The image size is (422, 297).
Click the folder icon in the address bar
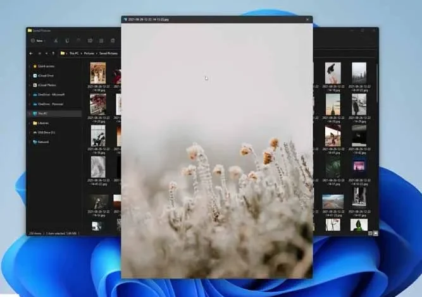click(63, 53)
